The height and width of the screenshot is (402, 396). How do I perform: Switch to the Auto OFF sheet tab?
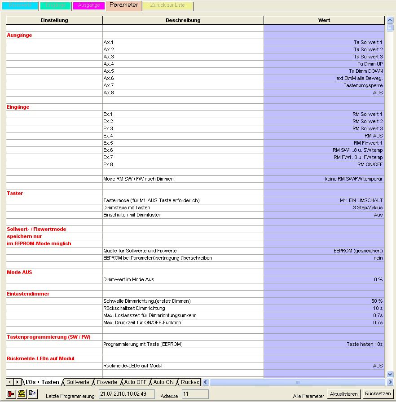[135, 382]
